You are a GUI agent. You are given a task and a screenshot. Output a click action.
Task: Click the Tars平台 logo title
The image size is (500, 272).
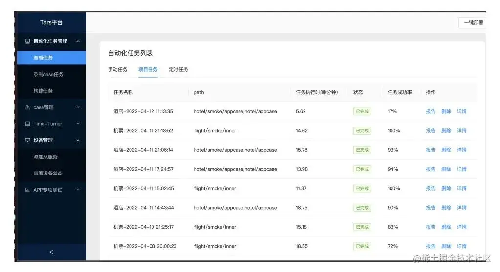[x=51, y=22]
